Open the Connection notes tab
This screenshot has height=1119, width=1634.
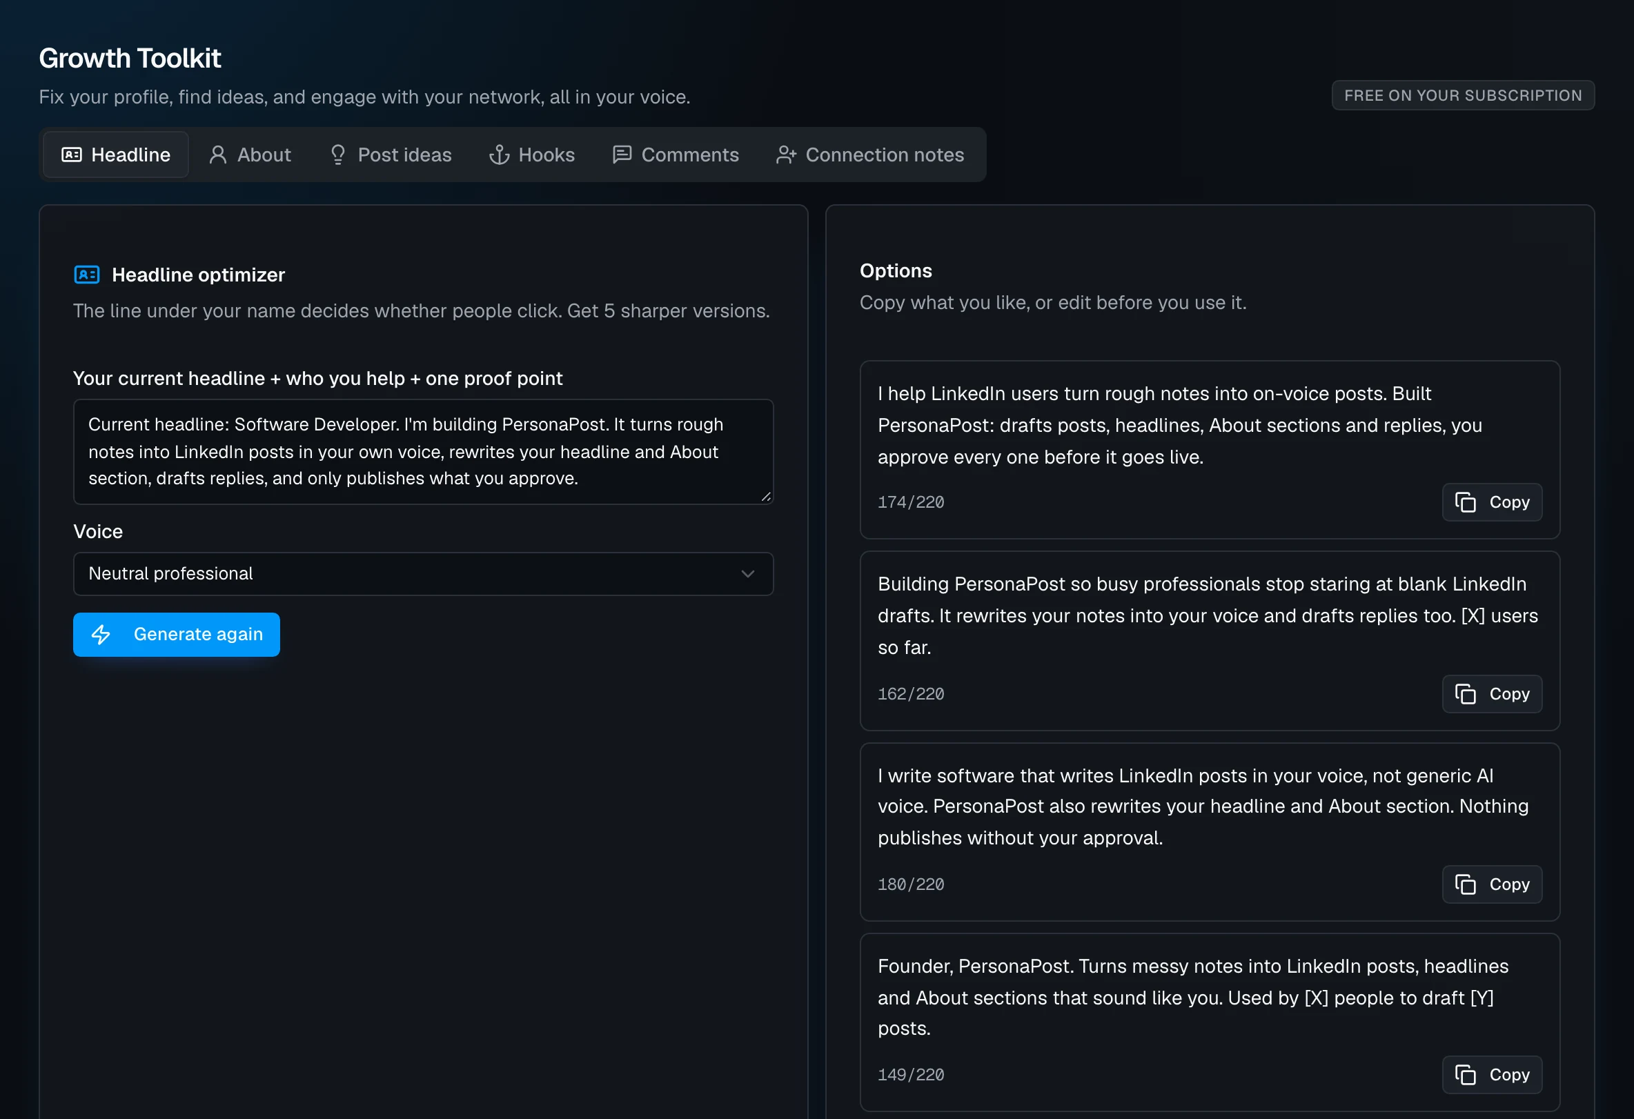870,155
